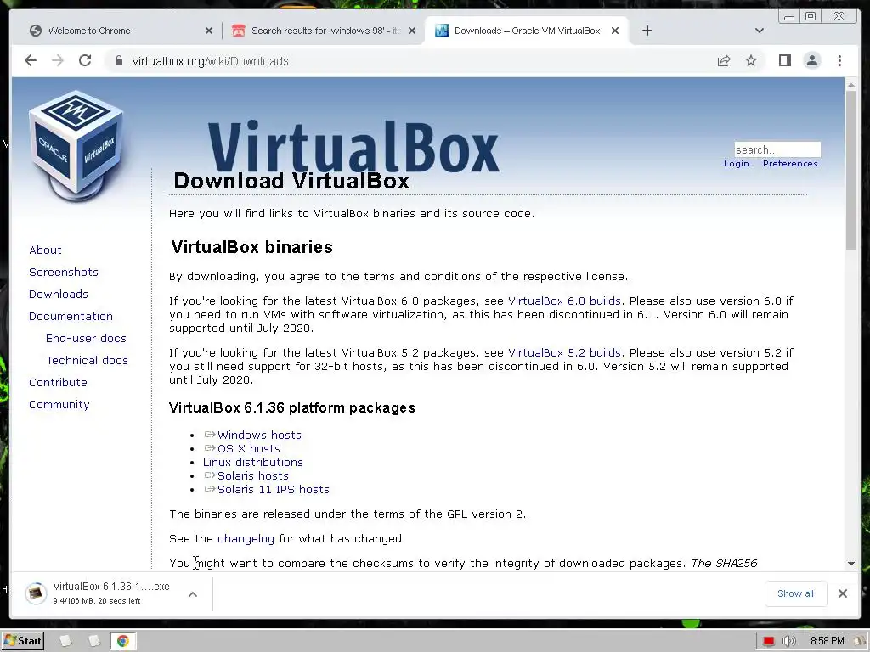Click the page scroll down arrow
870x652 pixels.
(851, 564)
